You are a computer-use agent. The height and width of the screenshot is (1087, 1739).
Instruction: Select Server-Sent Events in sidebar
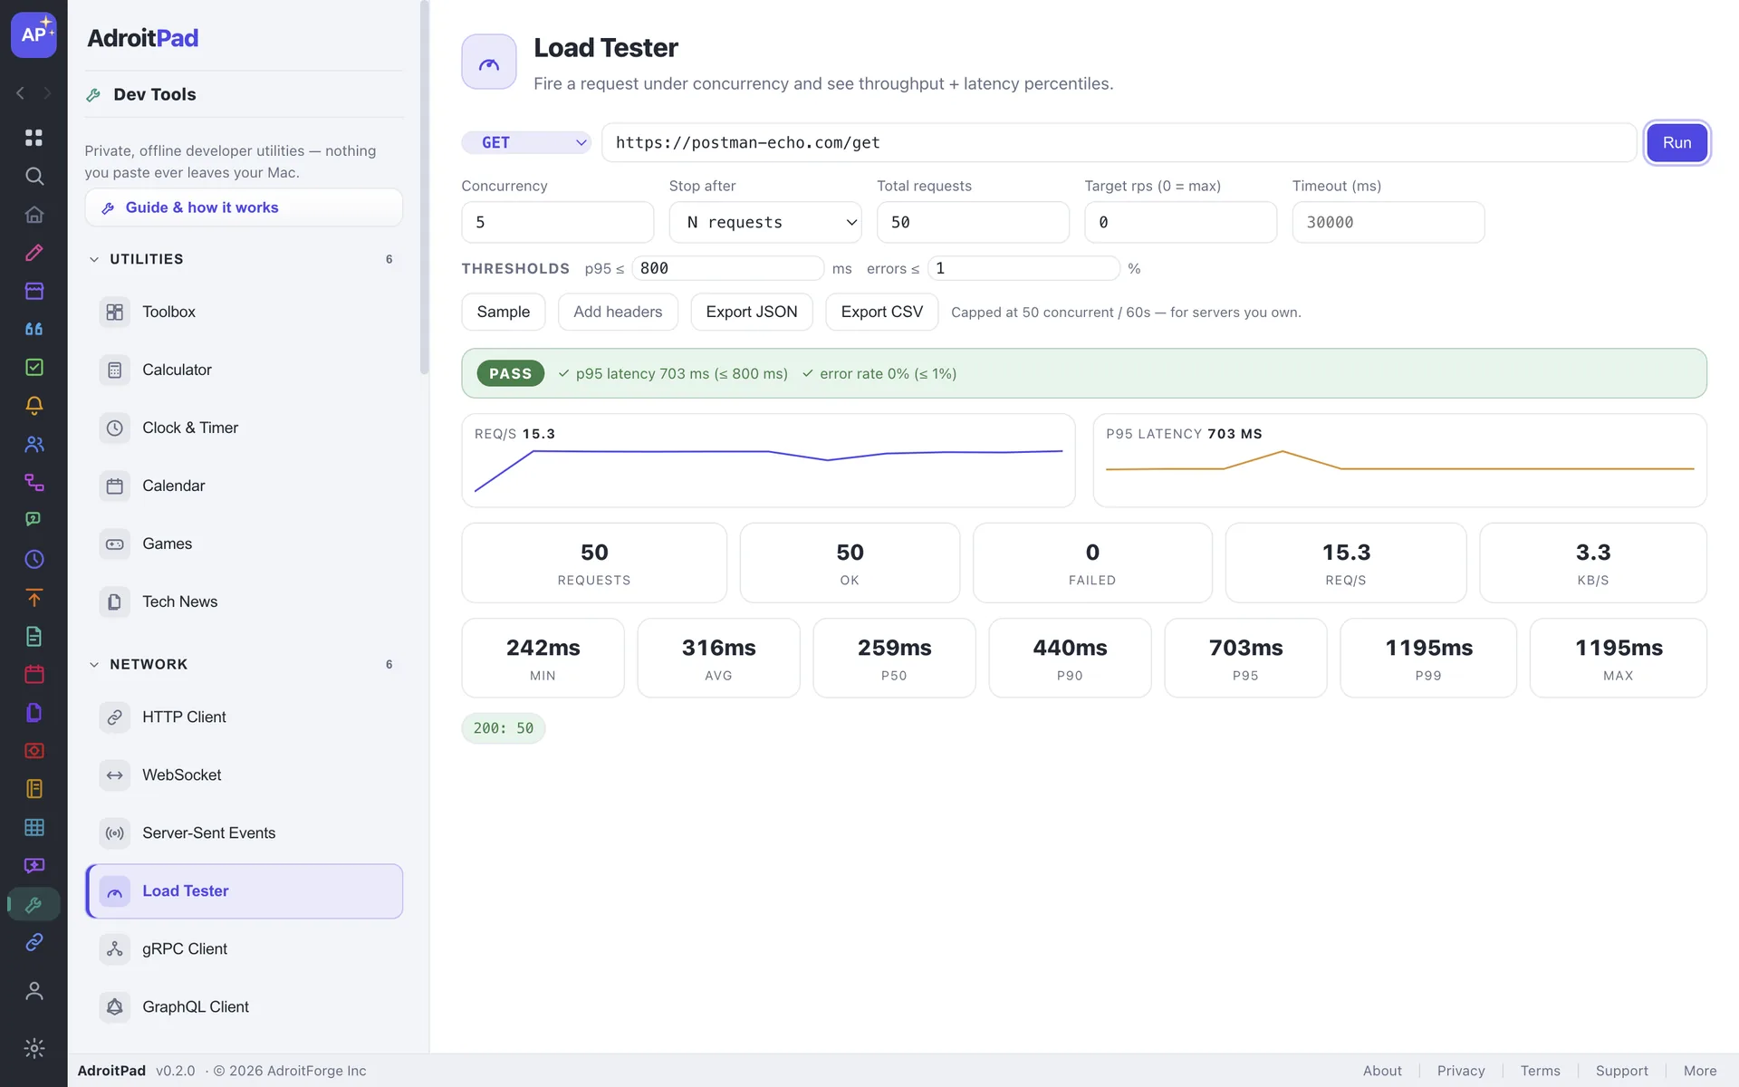tap(245, 832)
